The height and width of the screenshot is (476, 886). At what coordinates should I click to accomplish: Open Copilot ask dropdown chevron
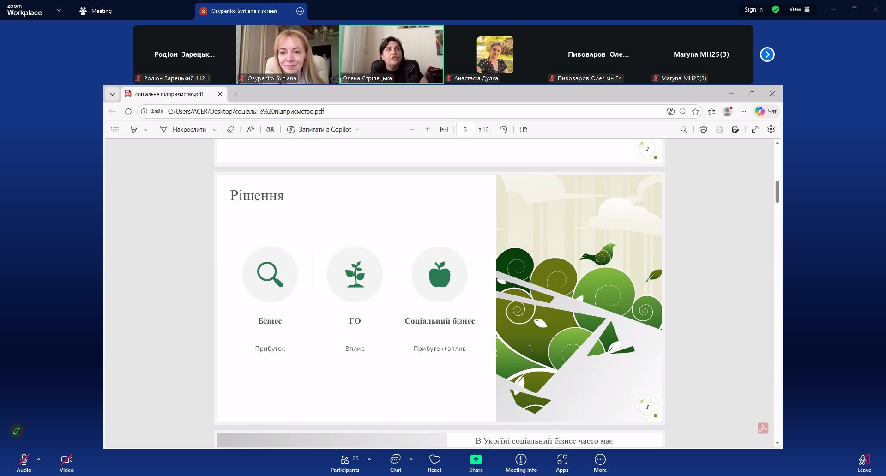point(357,130)
